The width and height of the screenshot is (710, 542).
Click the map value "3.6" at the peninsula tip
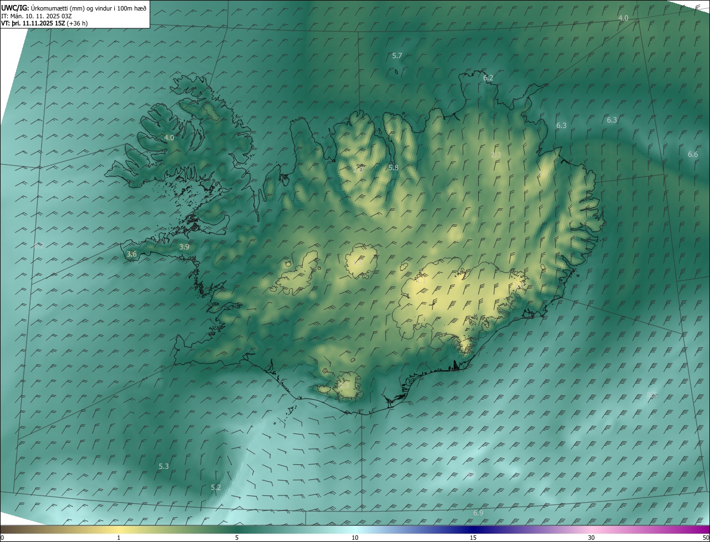click(x=131, y=254)
